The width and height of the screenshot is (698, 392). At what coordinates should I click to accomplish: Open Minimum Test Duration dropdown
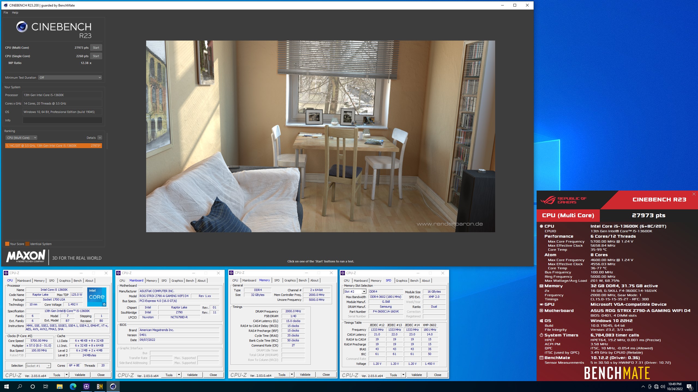coord(70,78)
